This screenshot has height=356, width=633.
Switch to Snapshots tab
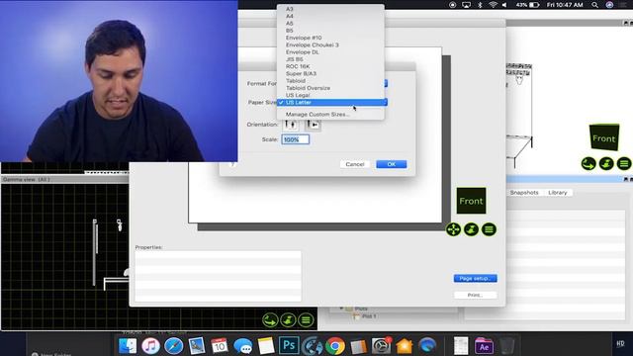[x=524, y=193]
